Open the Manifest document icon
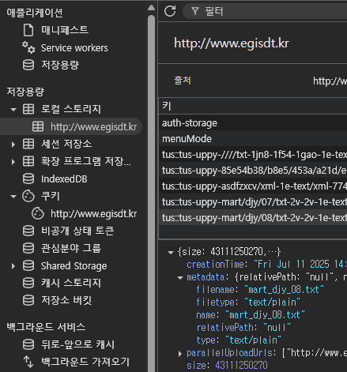Viewport: 347px width, 372px height. tap(28, 30)
